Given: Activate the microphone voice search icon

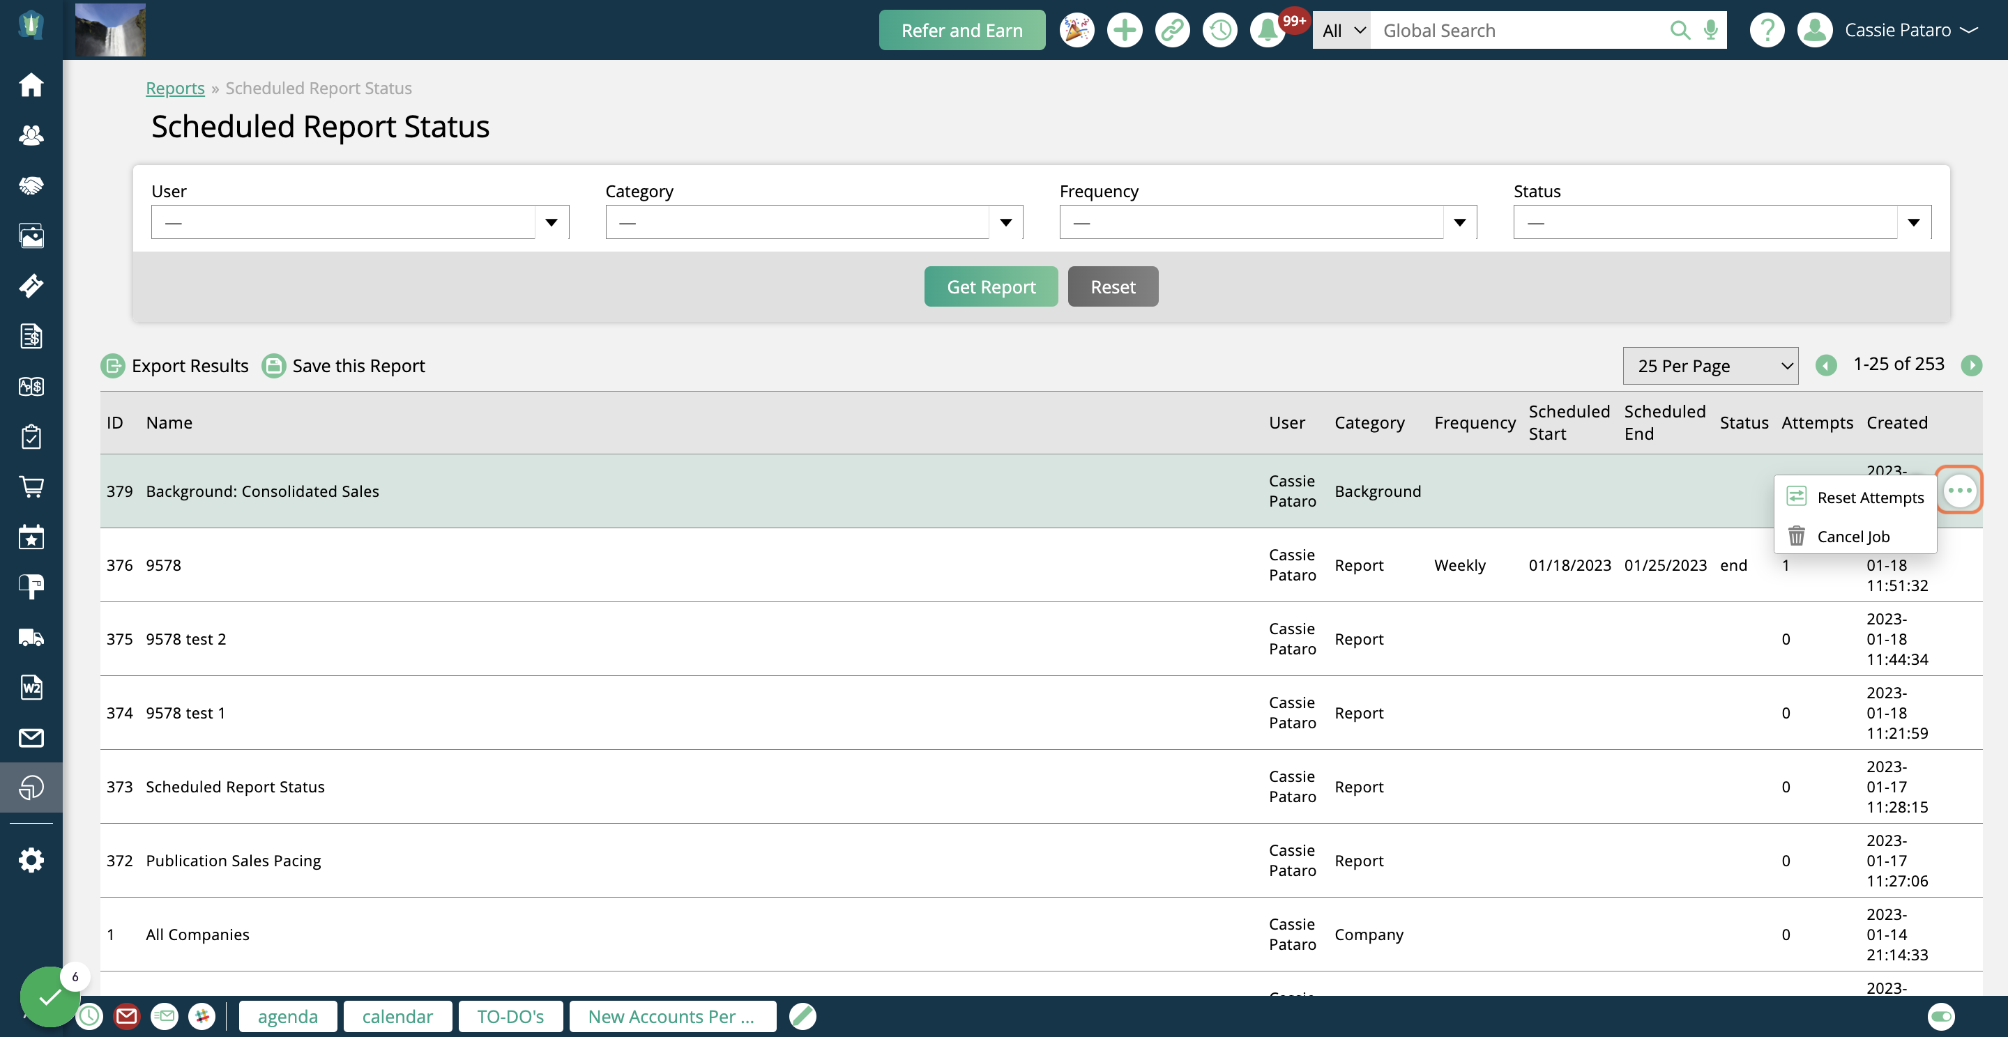Looking at the screenshot, I should (1710, 31).
